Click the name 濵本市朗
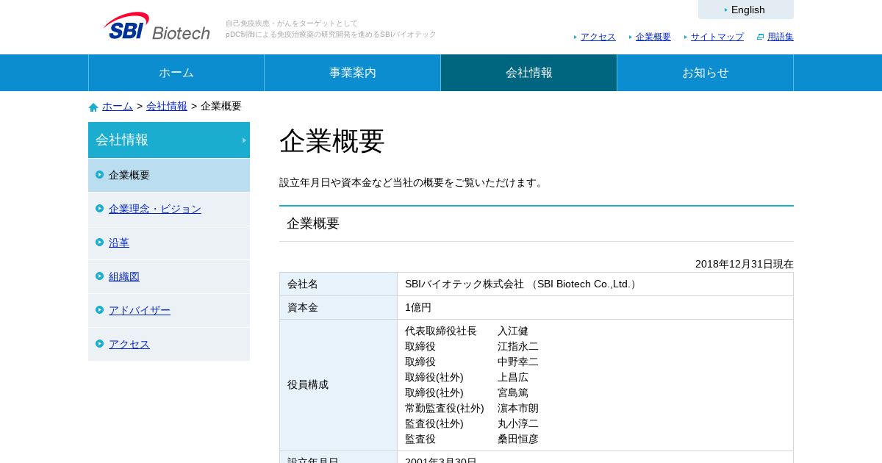The image size is (882, 463). (x=518, y=409)
